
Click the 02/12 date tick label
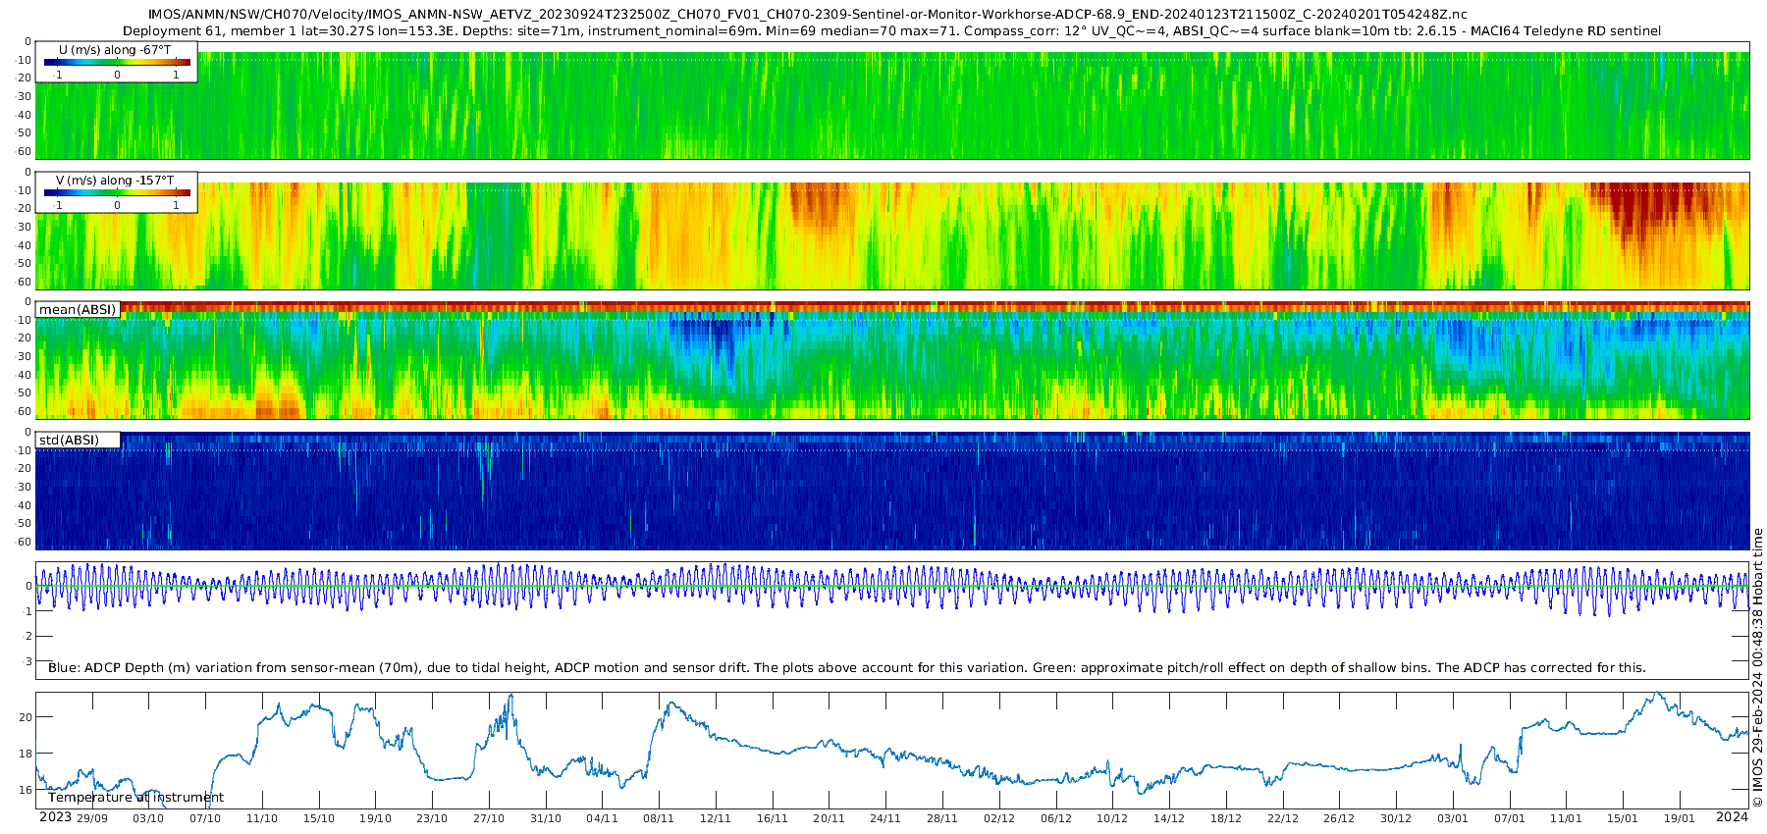pos(999,818)
